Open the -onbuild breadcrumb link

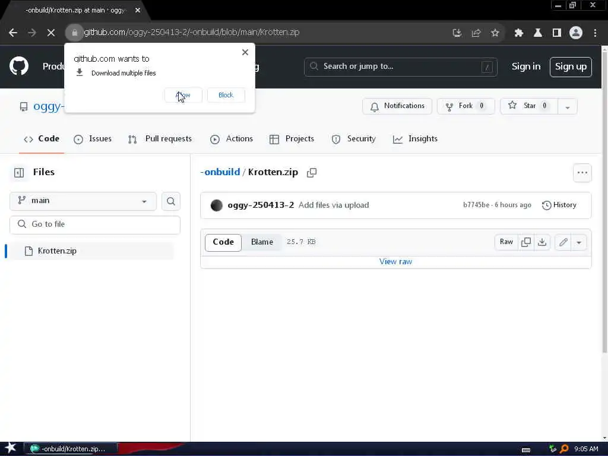pos(220,172)
